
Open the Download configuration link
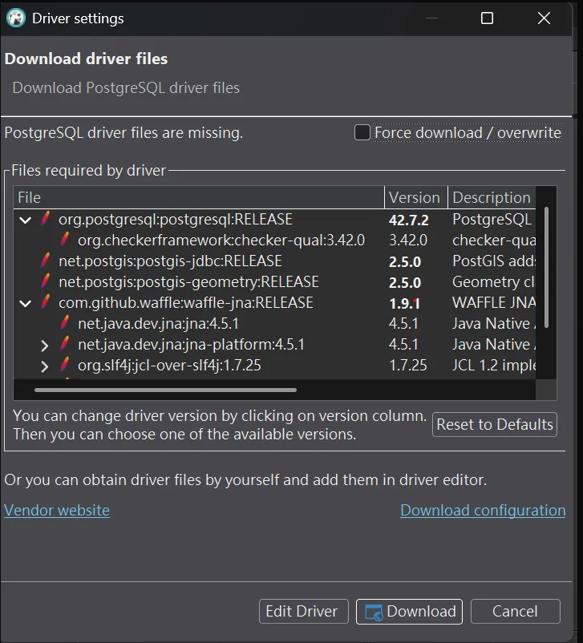(483, 510)
